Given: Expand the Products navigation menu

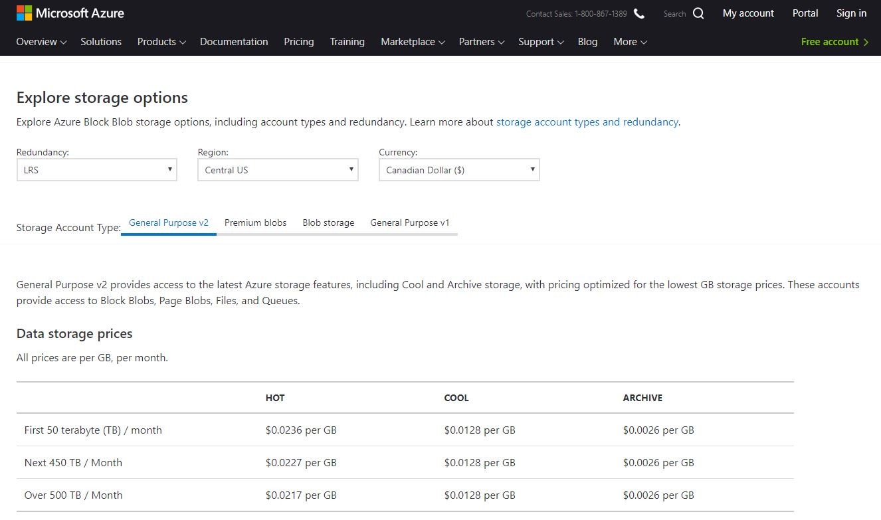Looking at the screenshot, I should (x=161, y=42).
